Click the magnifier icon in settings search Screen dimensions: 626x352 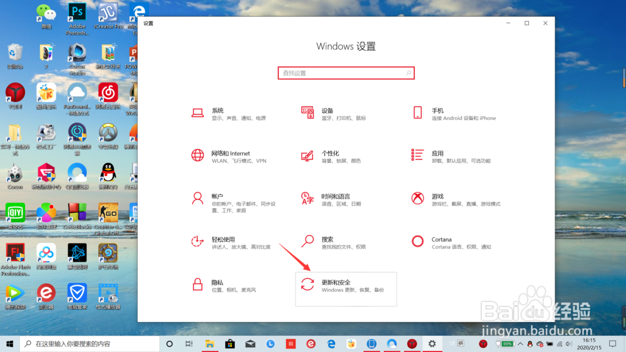coord(408,73)
